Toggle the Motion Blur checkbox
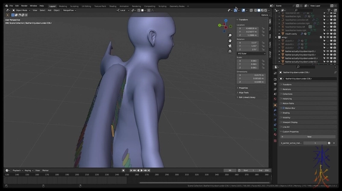Image resolution: width=342 pixels, height=191 pixels. [283, 108]
